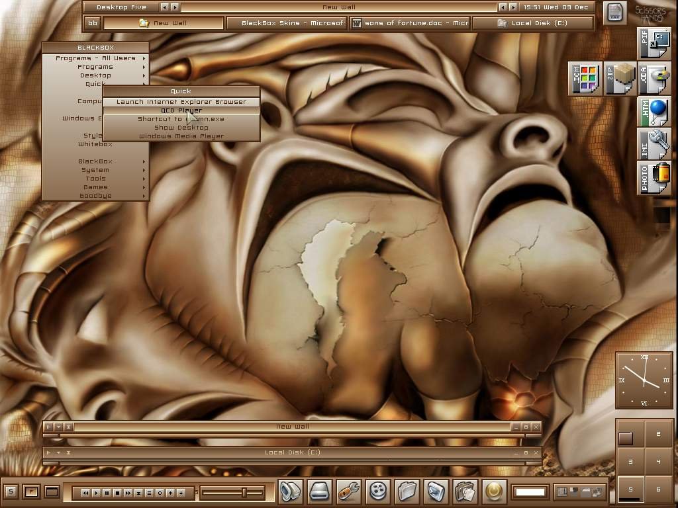Open the .HTM web page icon
The image size is (678, 508).
(x=654, y=112)
